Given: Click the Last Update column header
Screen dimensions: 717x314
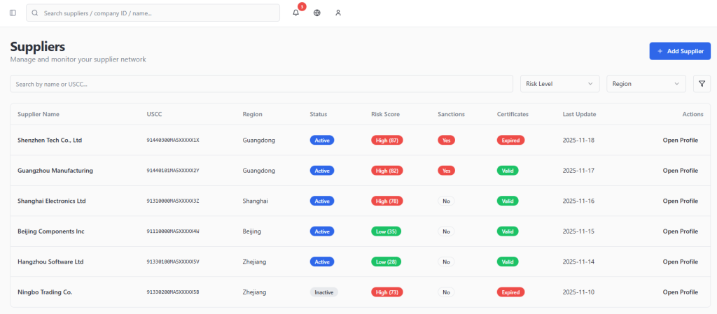Looking at the screenshot, I should pos(579,114).
